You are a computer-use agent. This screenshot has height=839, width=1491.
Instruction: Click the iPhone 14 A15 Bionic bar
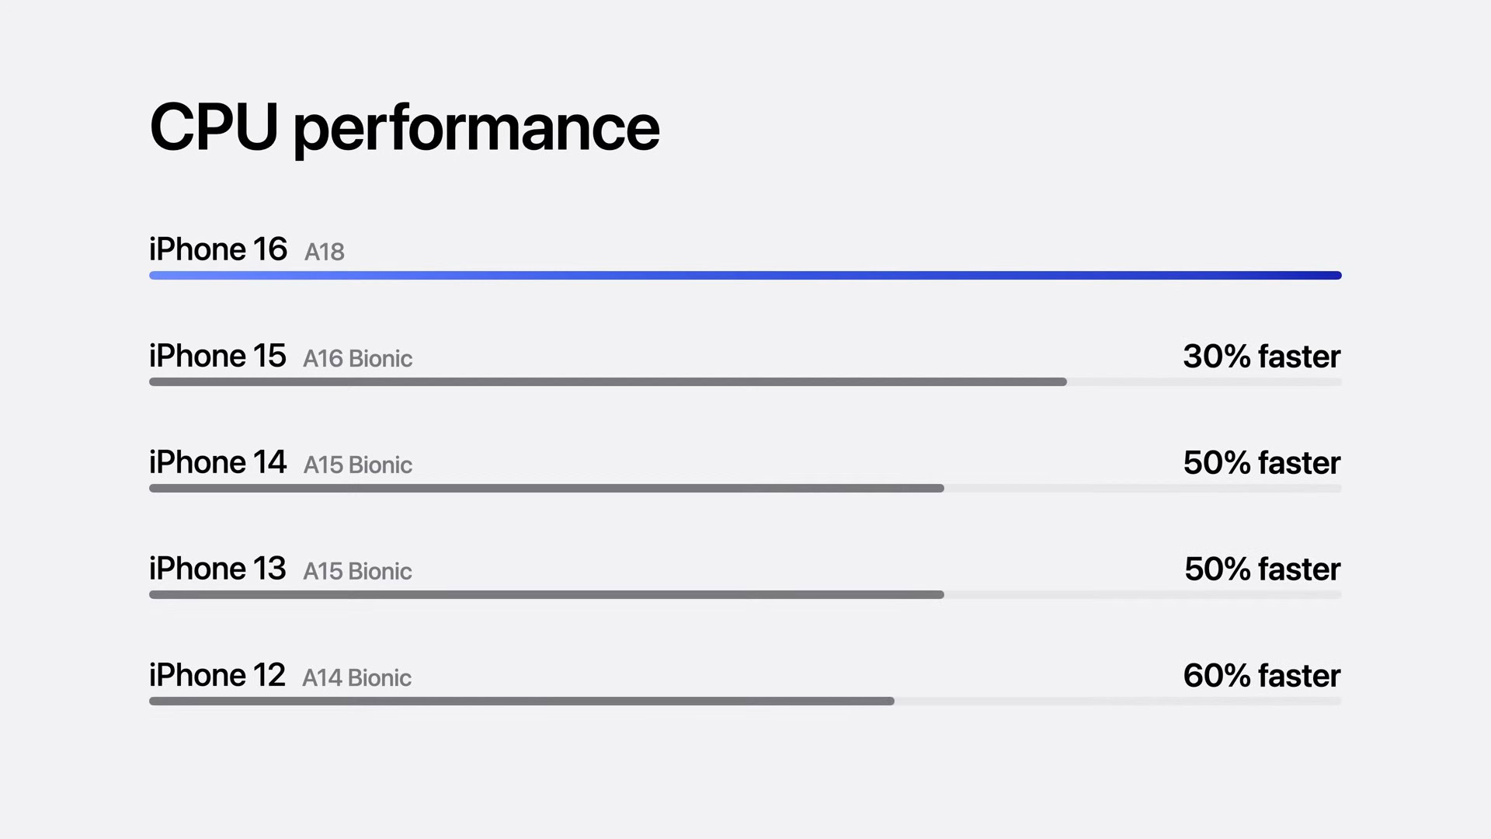coord(545,488)
